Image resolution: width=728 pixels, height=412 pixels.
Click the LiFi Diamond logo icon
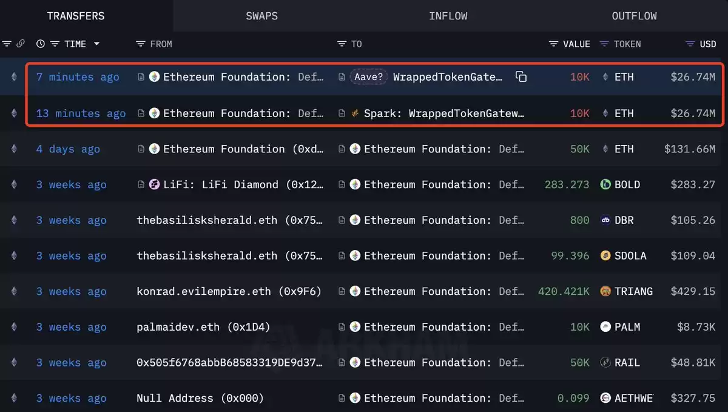click(x=154, y=184)
